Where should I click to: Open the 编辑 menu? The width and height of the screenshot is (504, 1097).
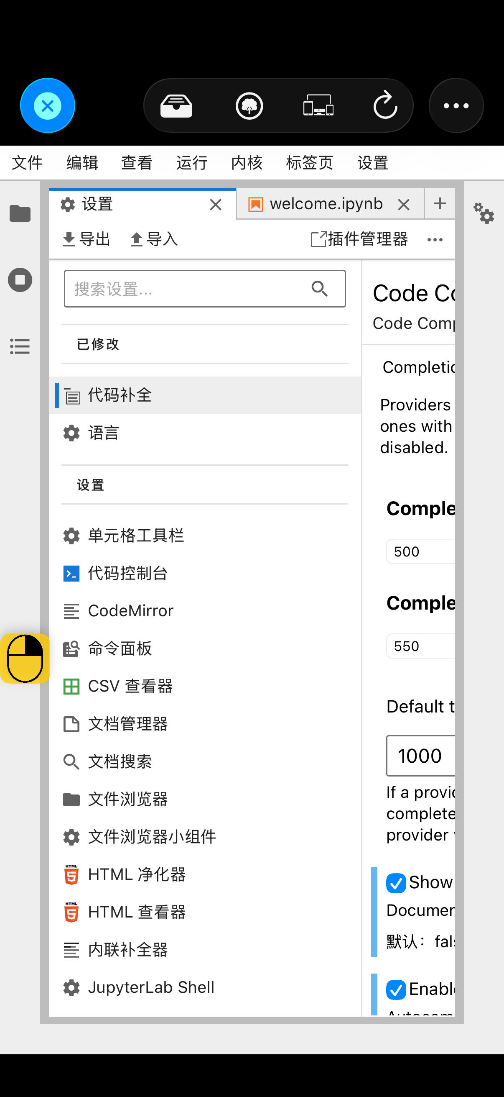(x=82, y=163)
